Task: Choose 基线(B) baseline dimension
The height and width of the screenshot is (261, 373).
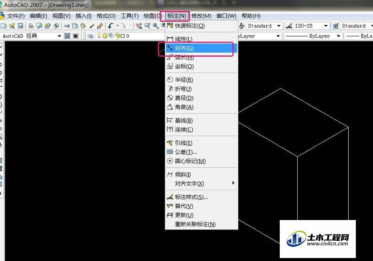Action: 201,120
